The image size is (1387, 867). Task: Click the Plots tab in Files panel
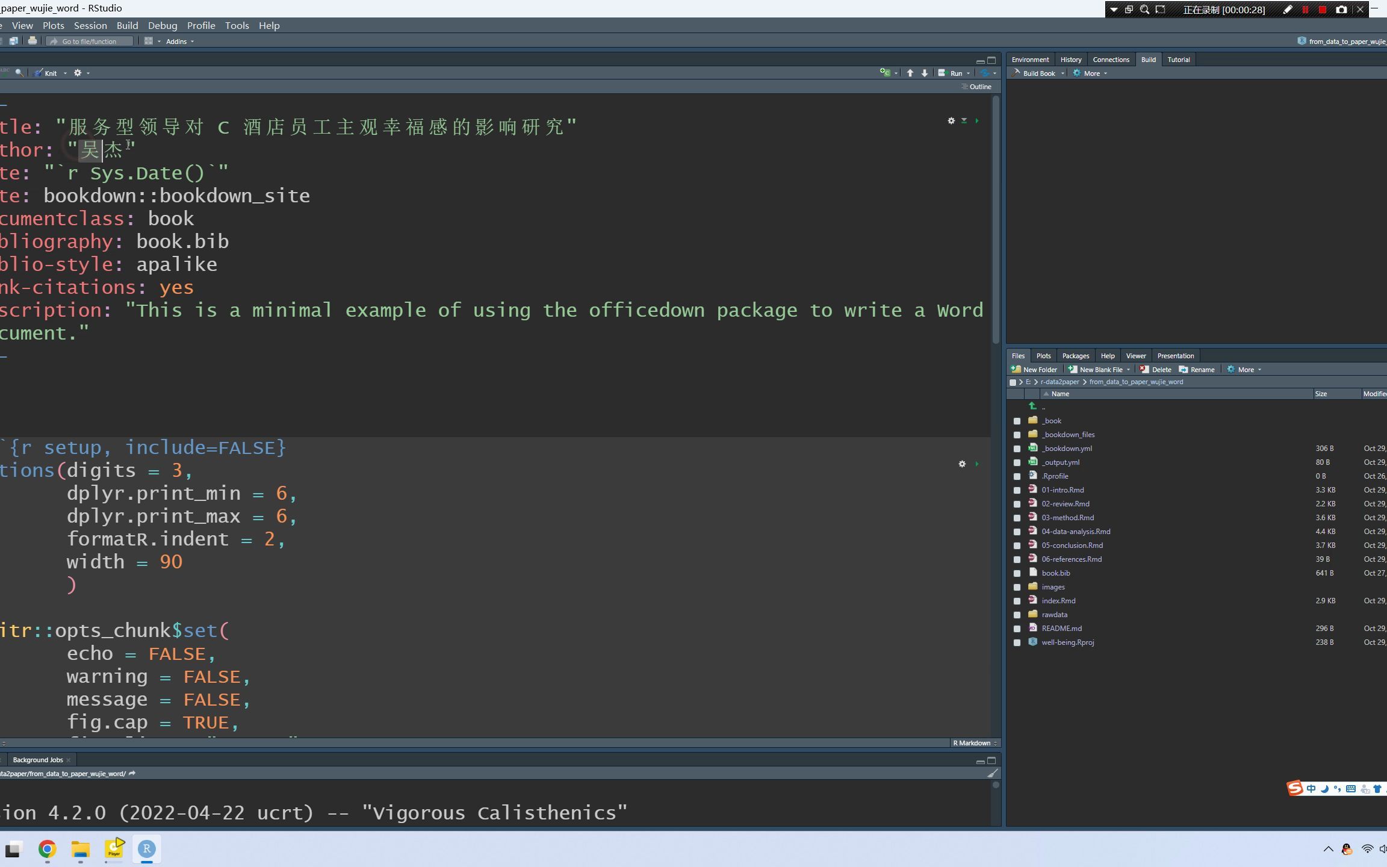click(1043, 356)
